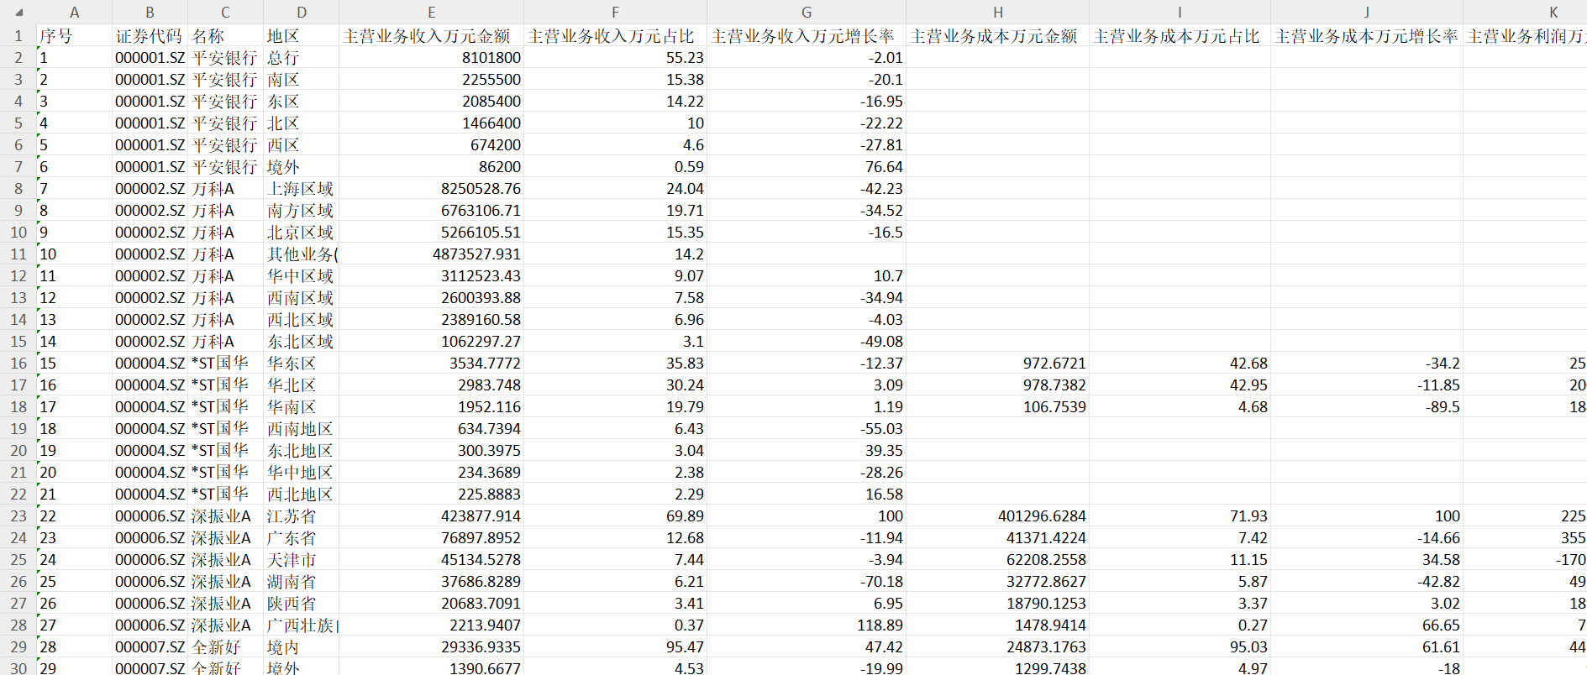Select the 境内 region cell

pyautogui.click(x=302, y=647)
